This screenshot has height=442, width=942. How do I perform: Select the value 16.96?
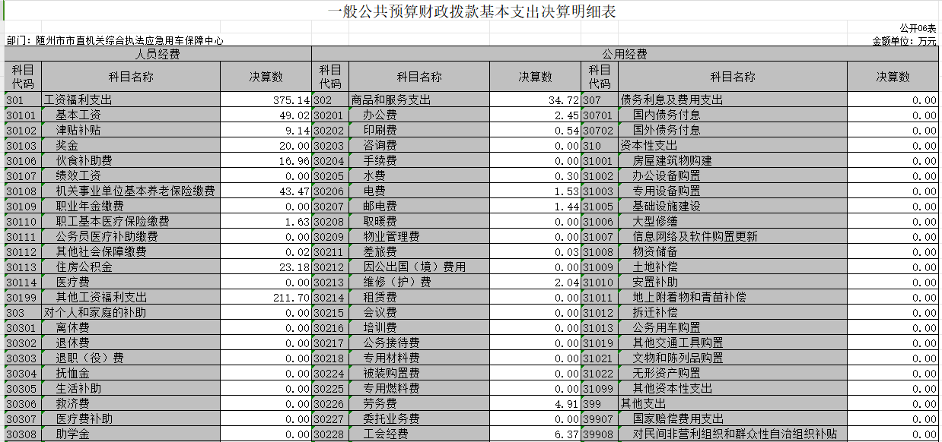(x=266, y=160)
